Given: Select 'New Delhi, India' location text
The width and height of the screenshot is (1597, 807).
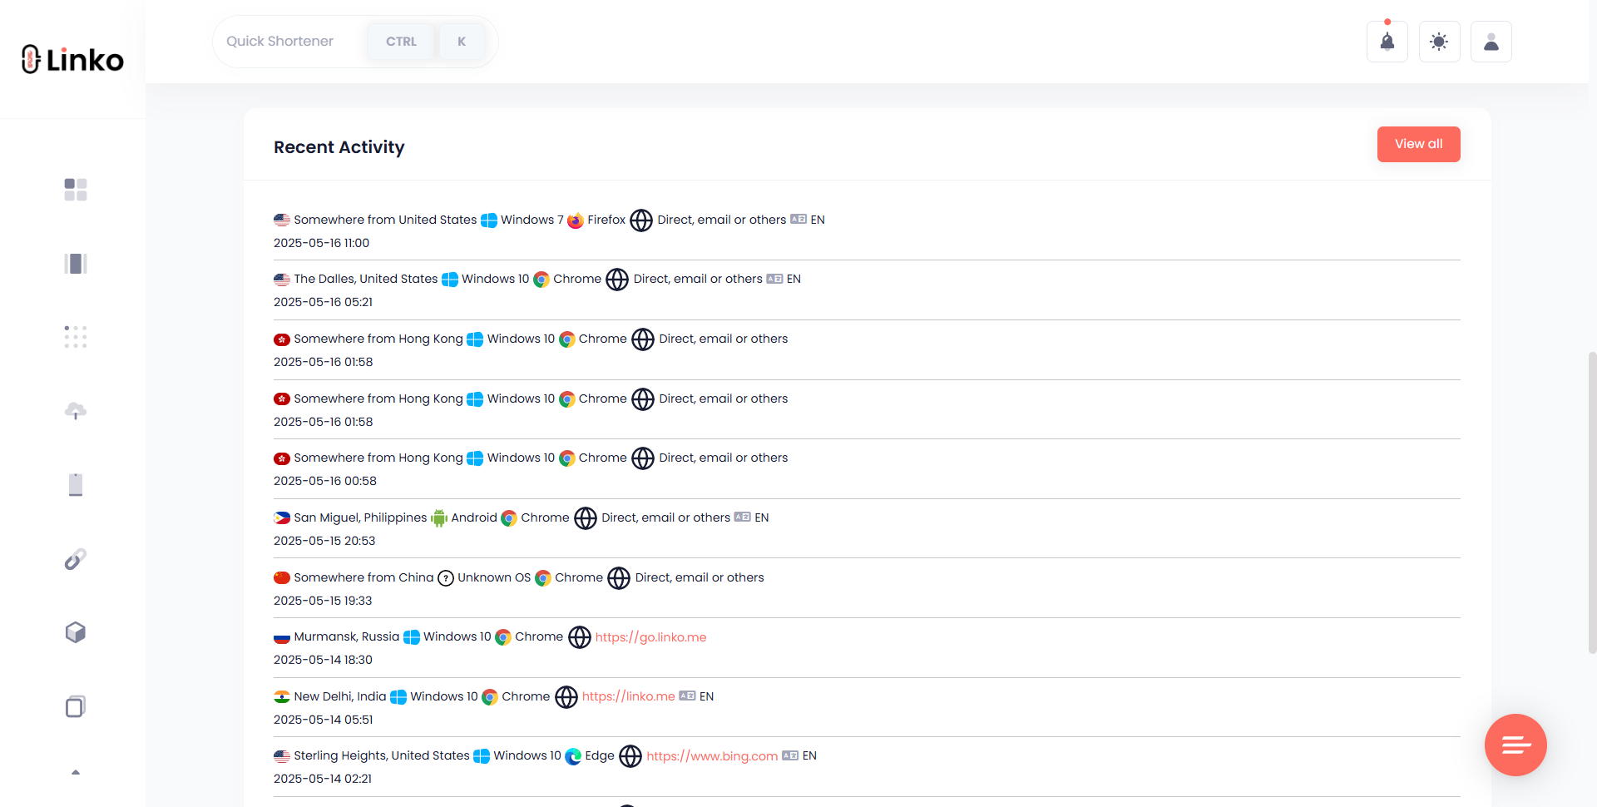Looking at the screenshot, I should (340, 696).
